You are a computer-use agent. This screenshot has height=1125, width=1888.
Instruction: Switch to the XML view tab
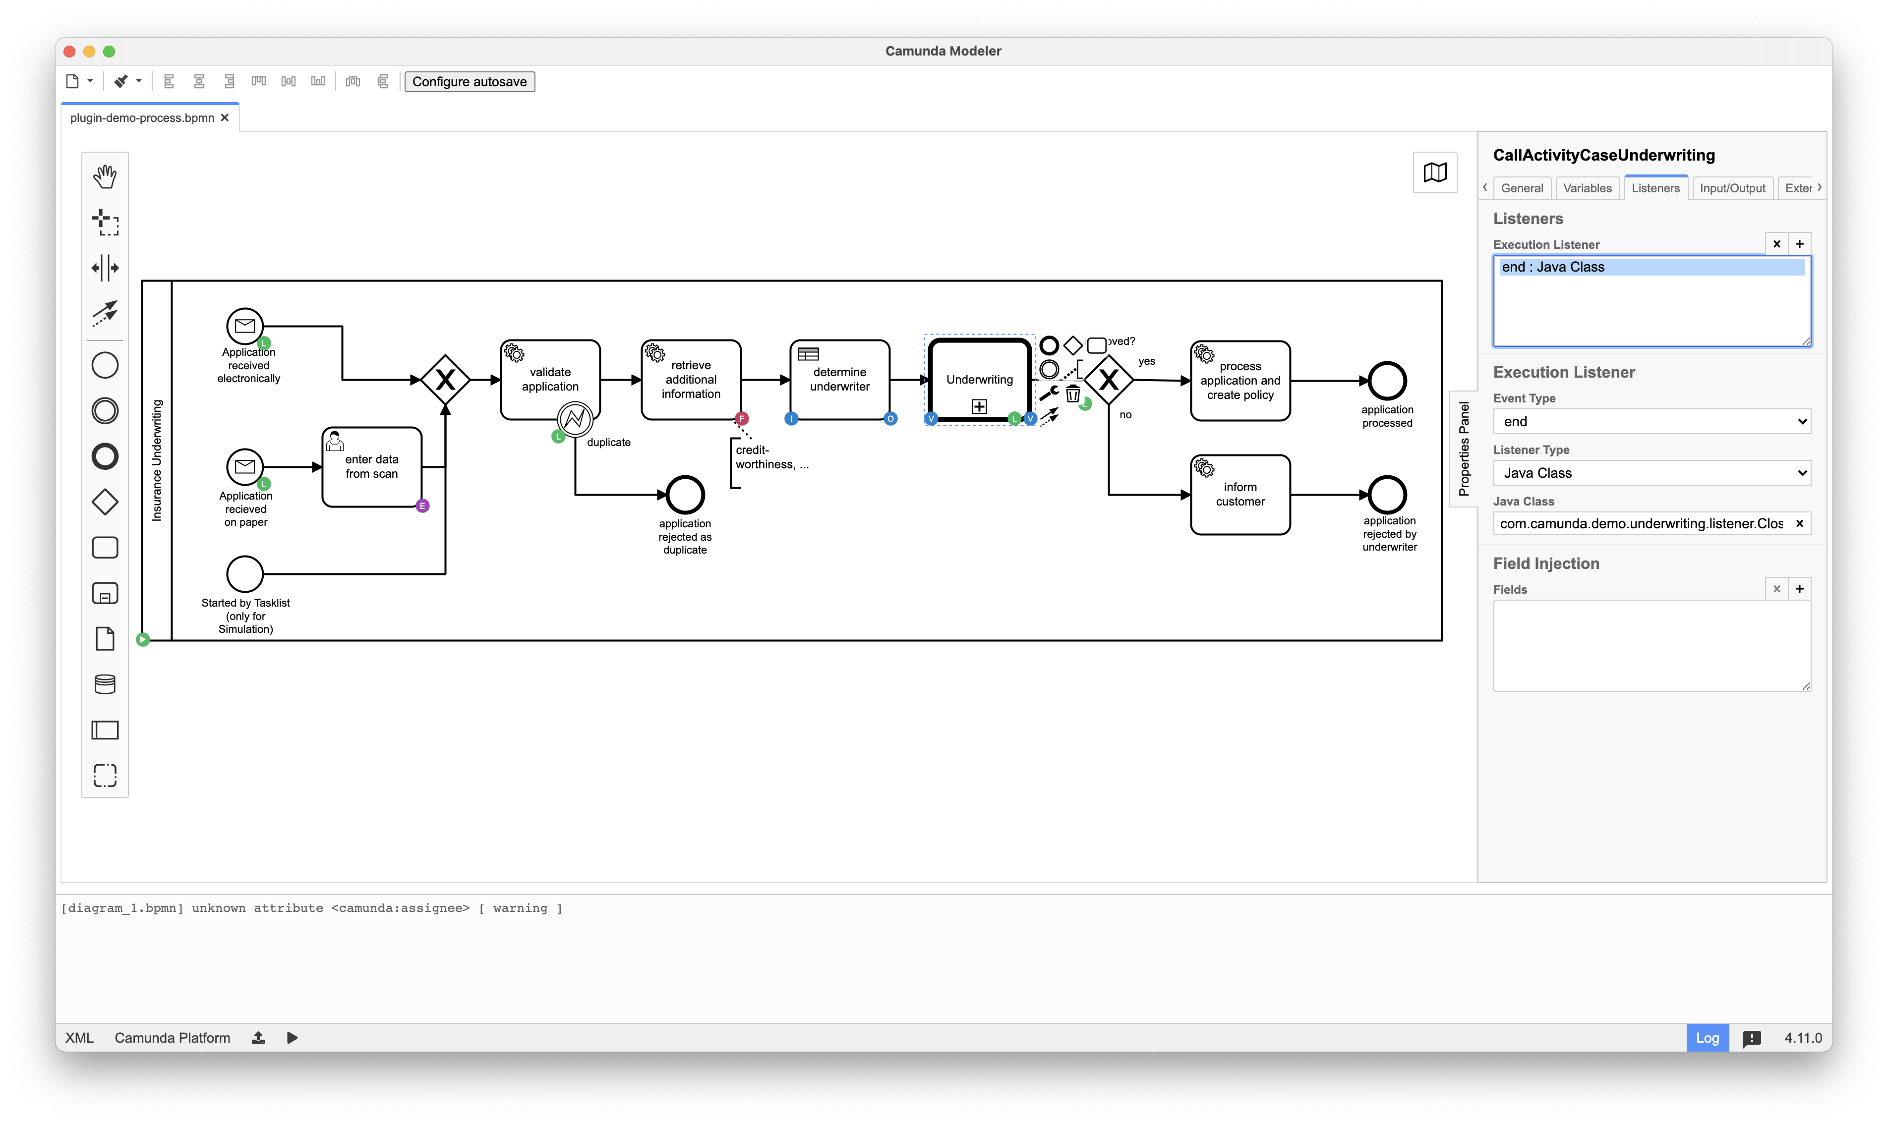coord(79,1038)
